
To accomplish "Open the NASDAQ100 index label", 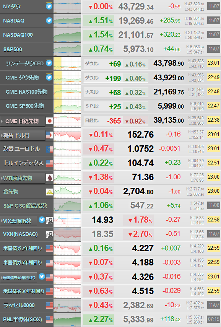I will [x=18, y=35].
